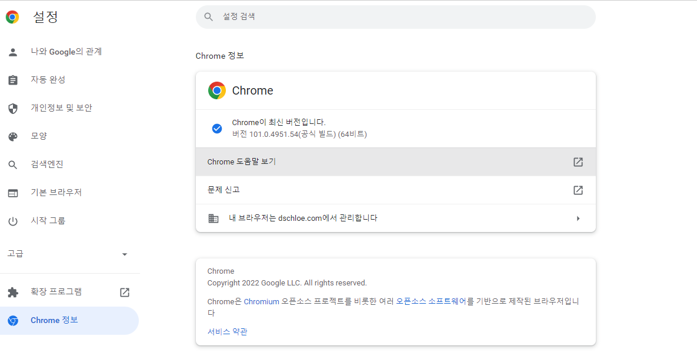Expand the 고급 section arrow

pos(125,254)
